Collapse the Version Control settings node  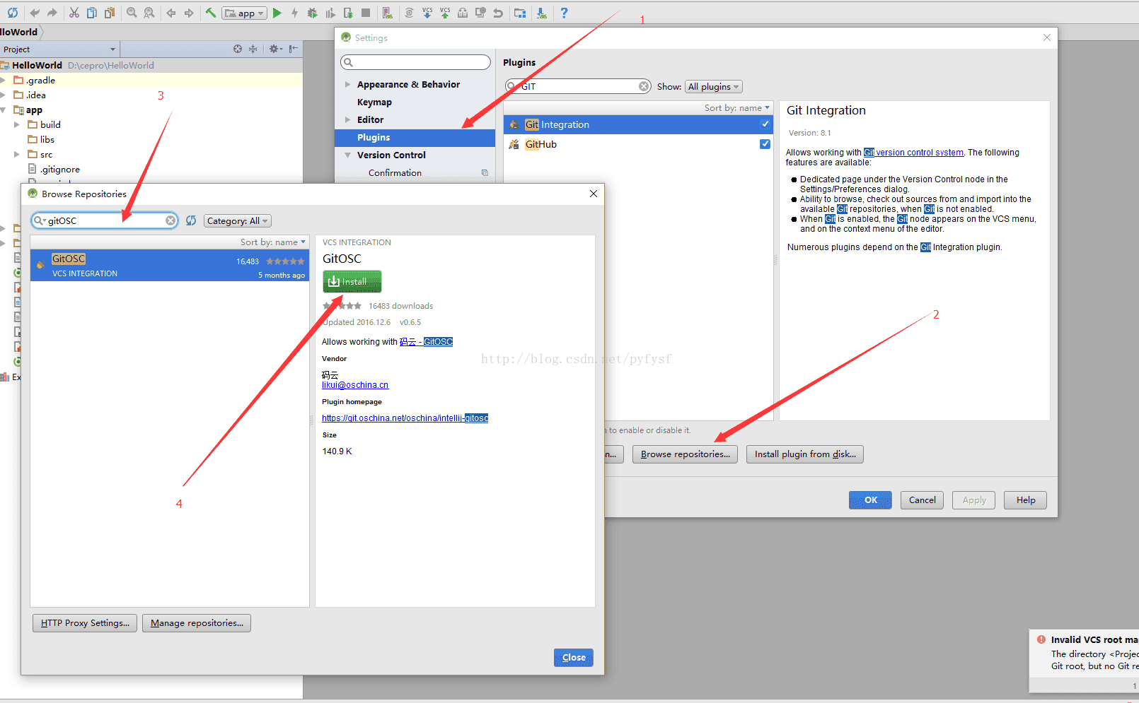point(347,155)
